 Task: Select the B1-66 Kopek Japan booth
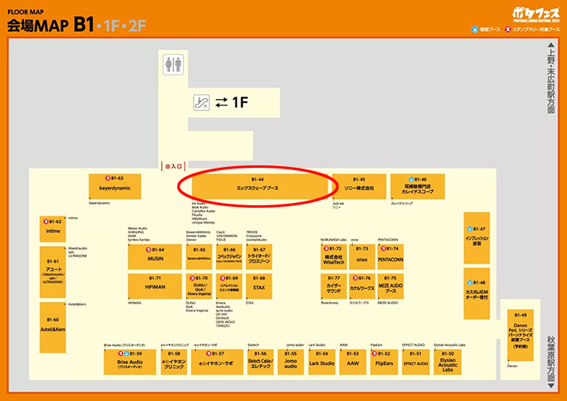click(229, 256)
